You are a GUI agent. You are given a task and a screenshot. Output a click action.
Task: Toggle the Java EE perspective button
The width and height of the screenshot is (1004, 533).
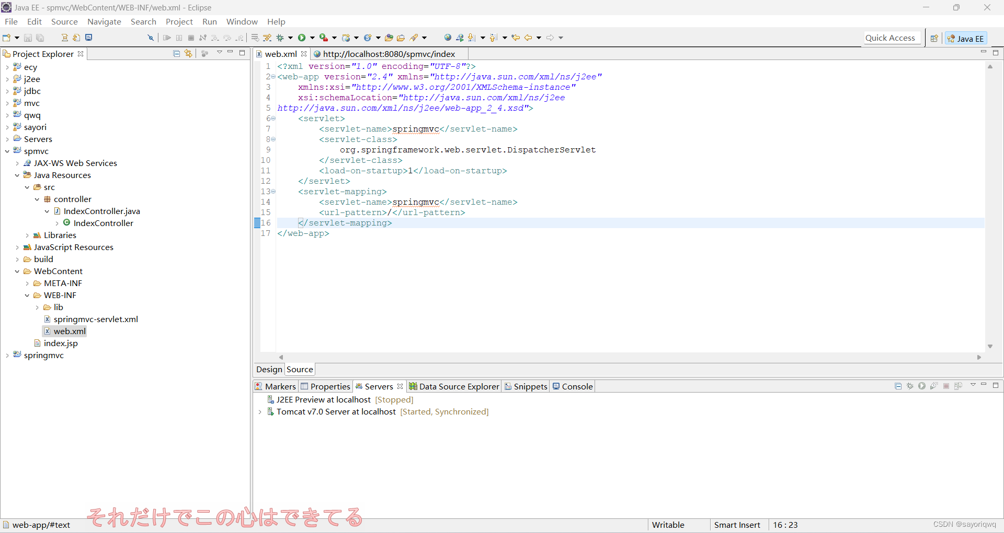point(966,38)
